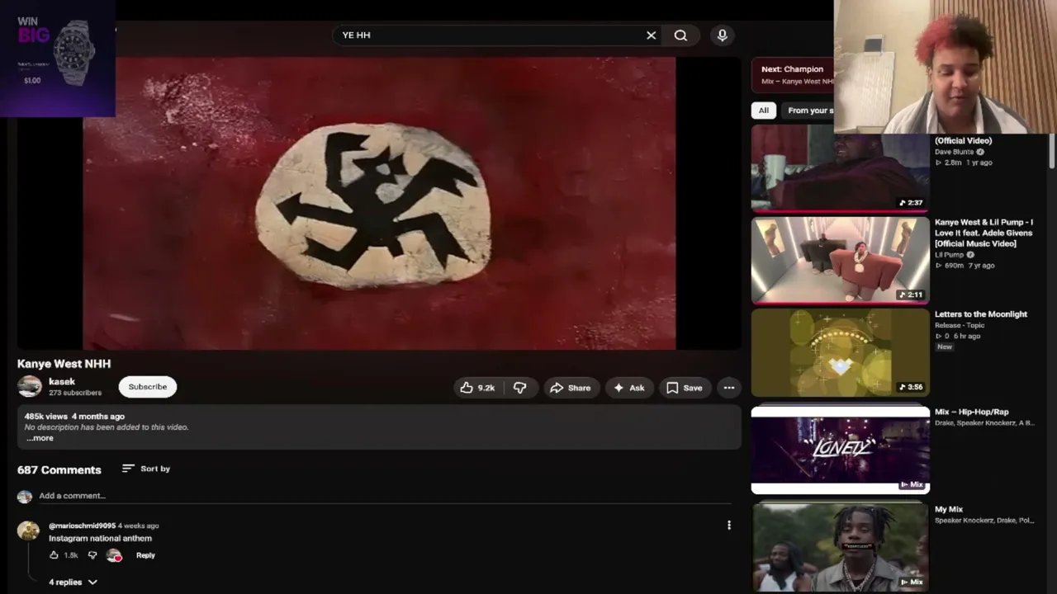Expand the video description with ...more

pyautogui.click(x=40, y=438)
